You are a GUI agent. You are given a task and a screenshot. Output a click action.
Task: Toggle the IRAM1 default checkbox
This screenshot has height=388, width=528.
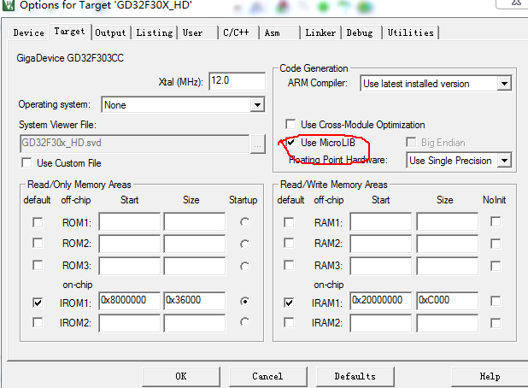point(289,303)
